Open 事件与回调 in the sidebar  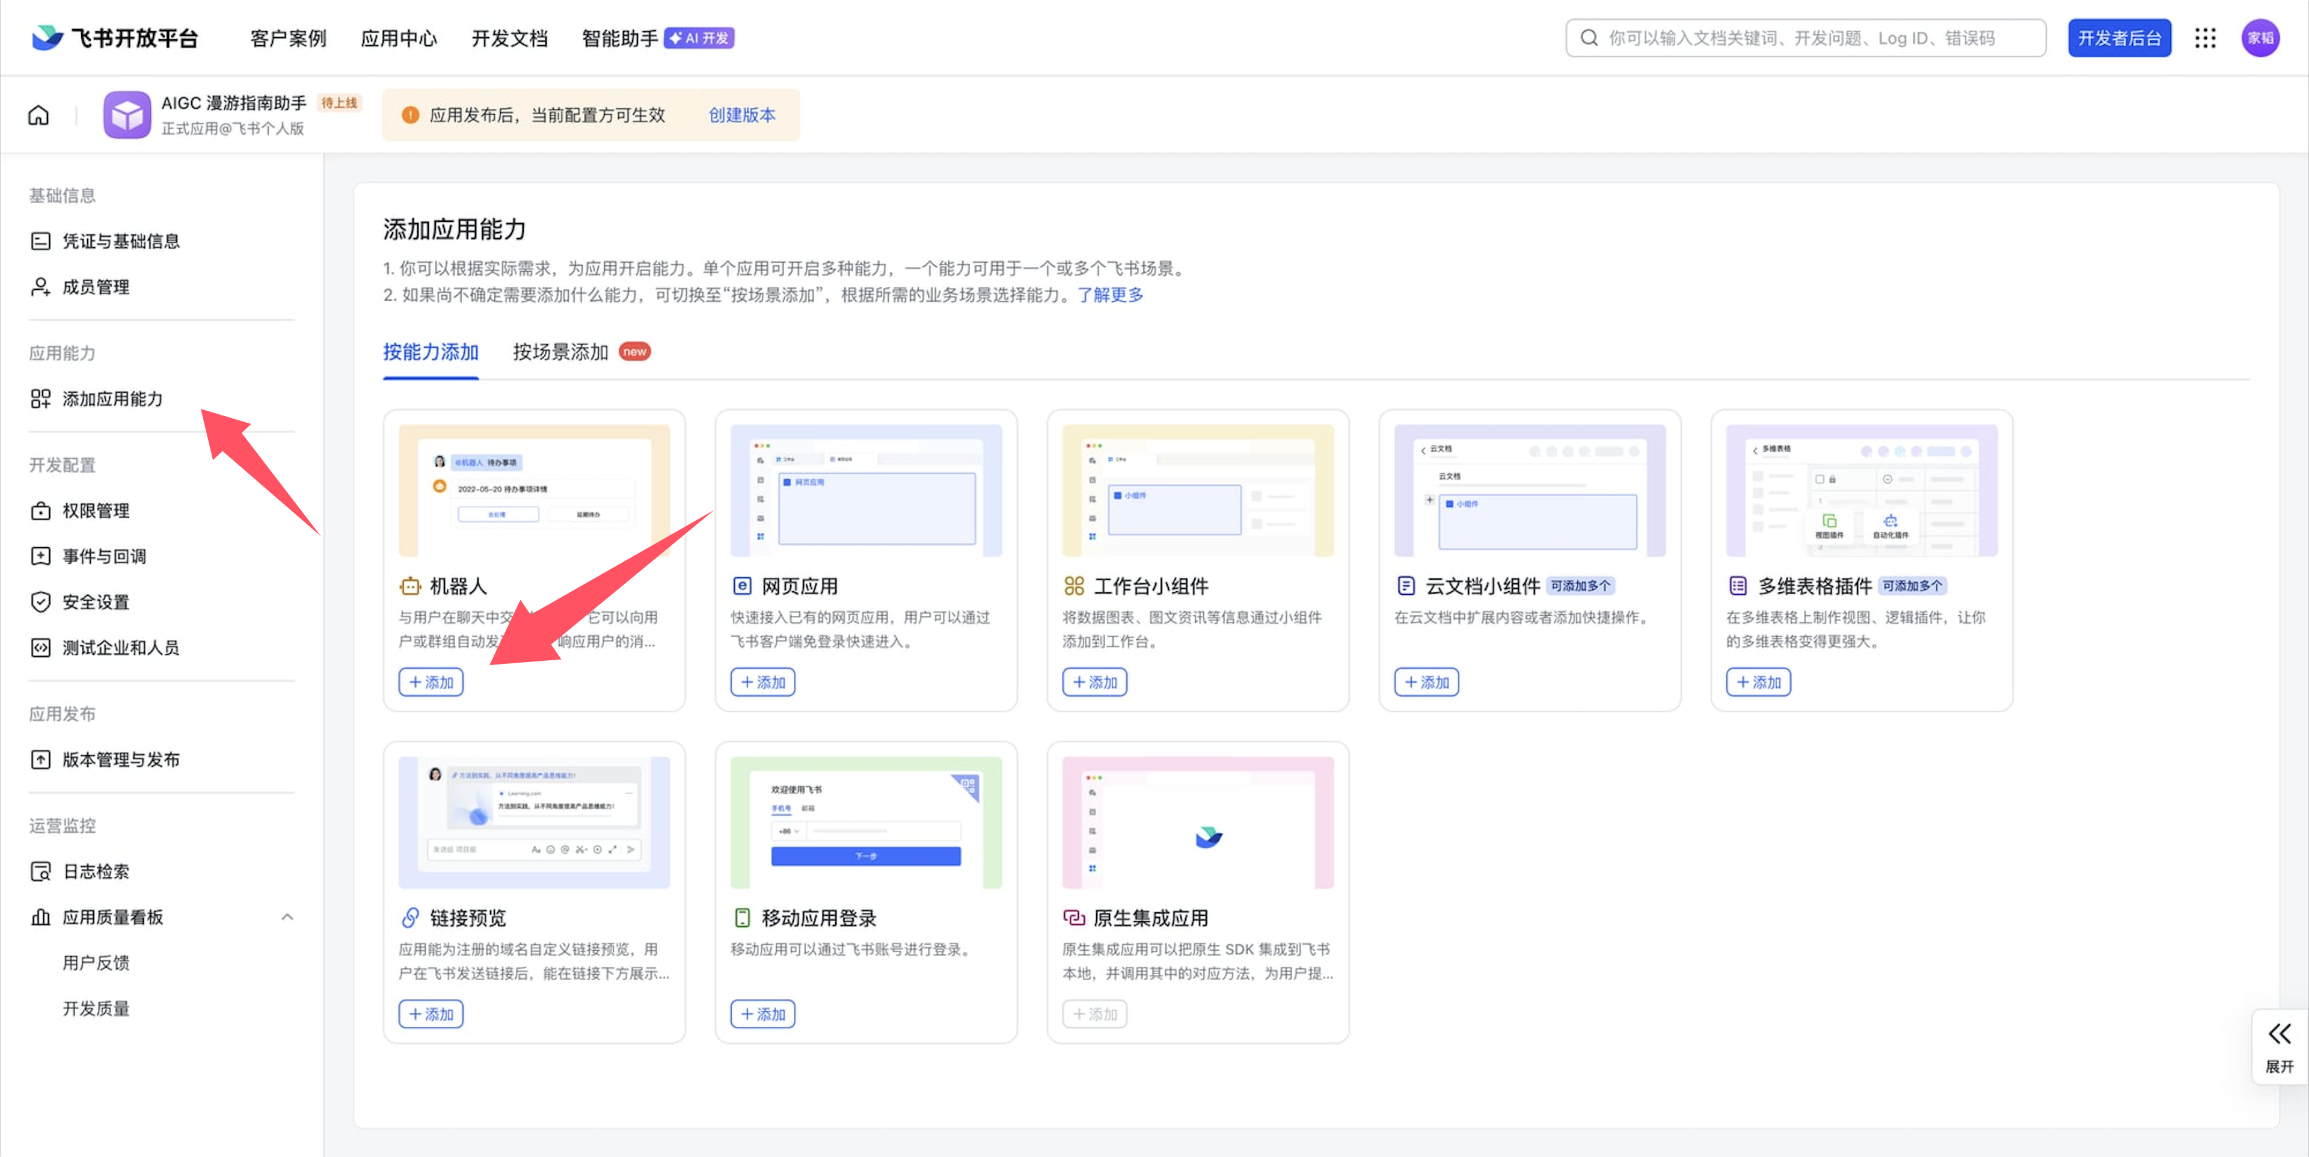(104, 556)
